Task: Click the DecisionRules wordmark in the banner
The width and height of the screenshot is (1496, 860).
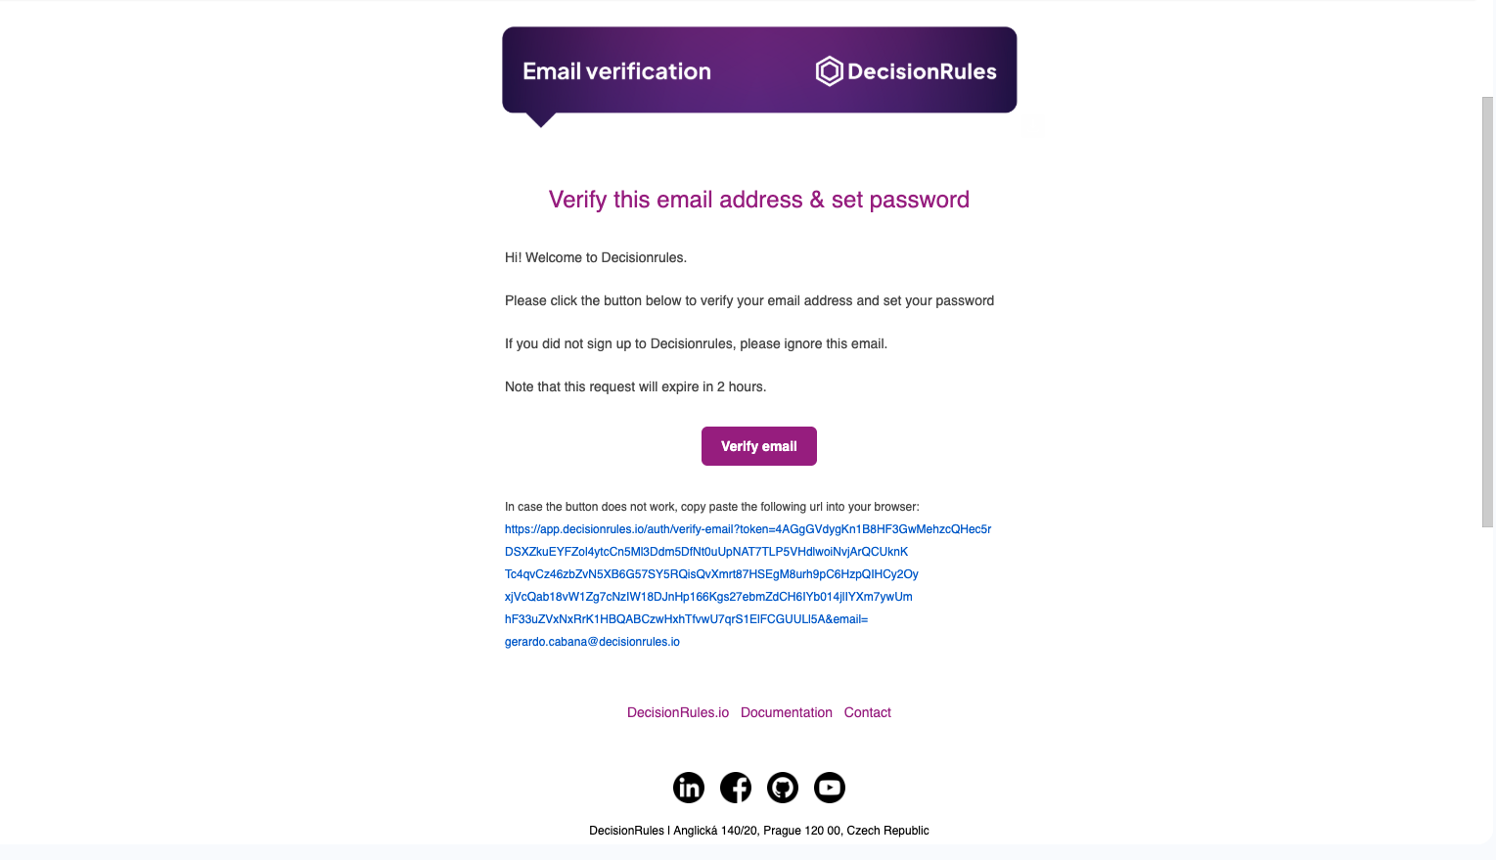Action: click(922, 71)
